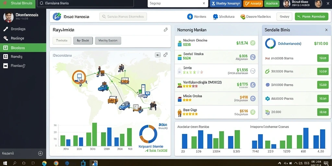Screen dimensions: 332x166
Task: Click the green Roma Ramdala button
Action: [312, 17]
